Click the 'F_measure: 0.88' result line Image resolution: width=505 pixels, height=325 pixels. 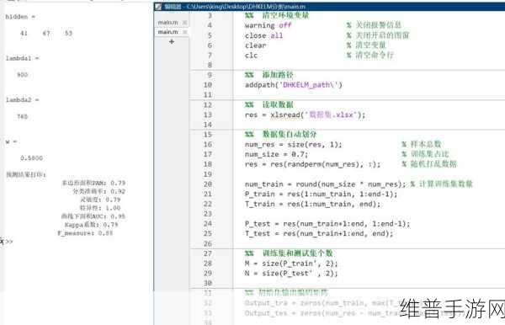pyautogui.click(x=85, y=233)
